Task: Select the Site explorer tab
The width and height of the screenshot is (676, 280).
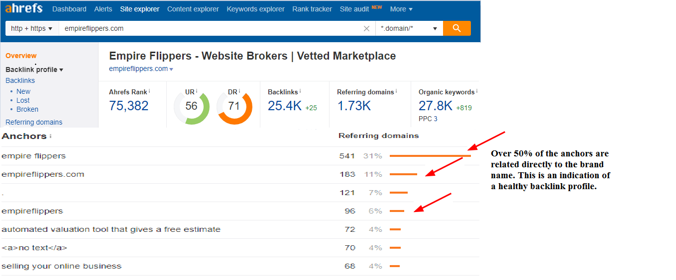Action: click(140, 9)
